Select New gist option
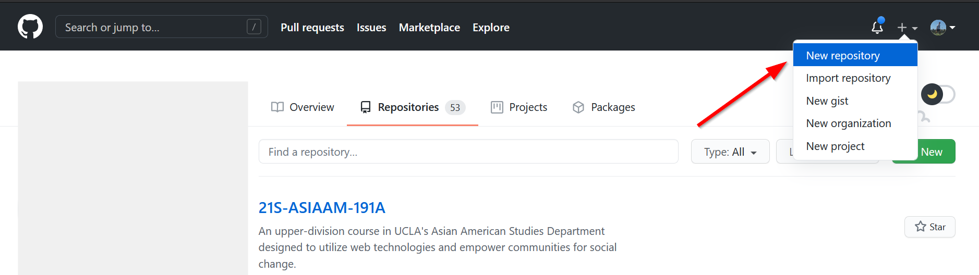The height and width of the screenshot is (275, 979). pos(827,101)
